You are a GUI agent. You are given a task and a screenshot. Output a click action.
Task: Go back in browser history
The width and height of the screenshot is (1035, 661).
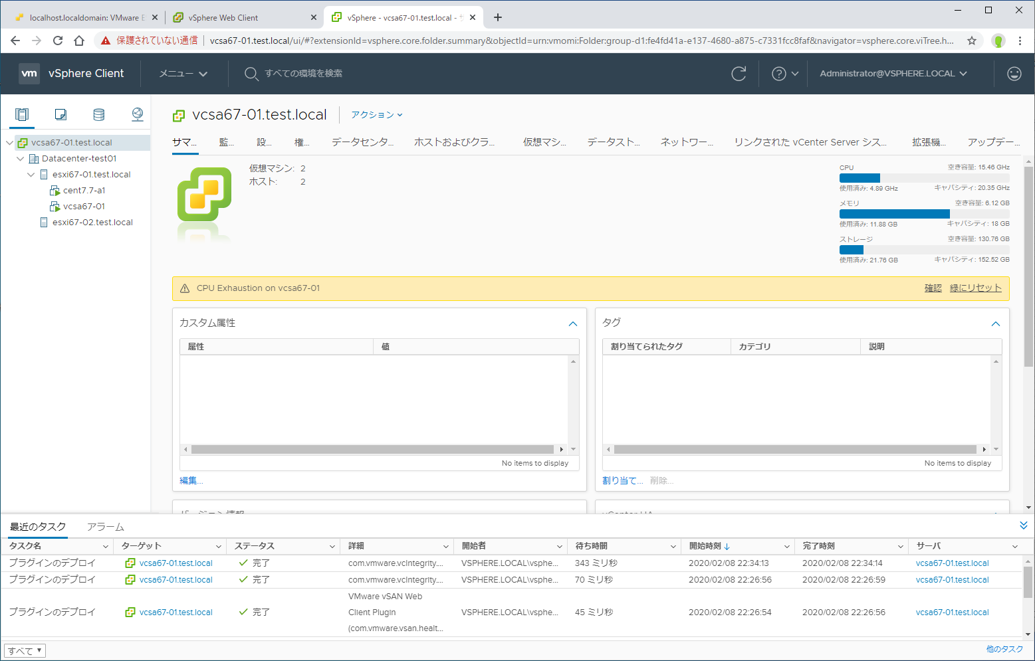click(x=15, y=41)
